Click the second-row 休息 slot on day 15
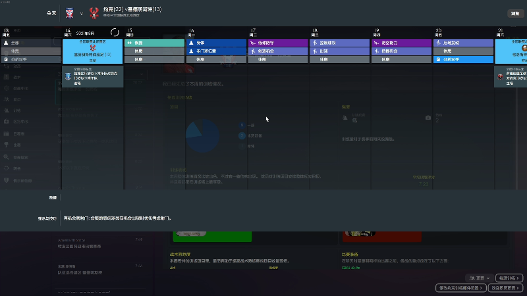527x296 pixels. [x=155, y=51]
